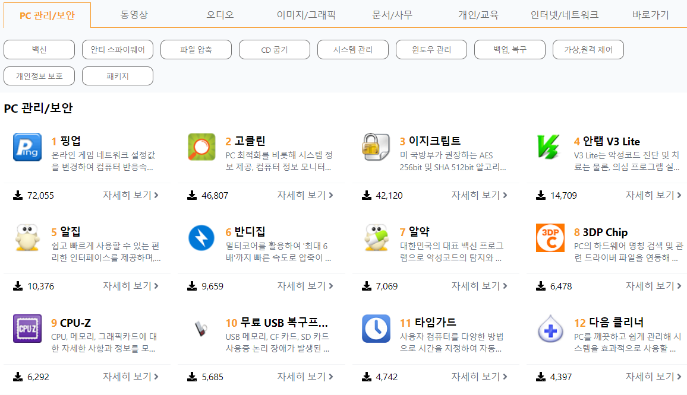Click download icon beside 4,742
Screen dimensions: 687x395
(x=366, y=377)
